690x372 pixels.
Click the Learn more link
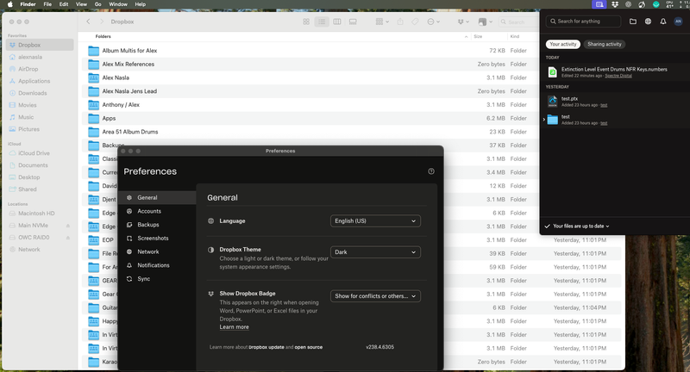coord(234,327)
